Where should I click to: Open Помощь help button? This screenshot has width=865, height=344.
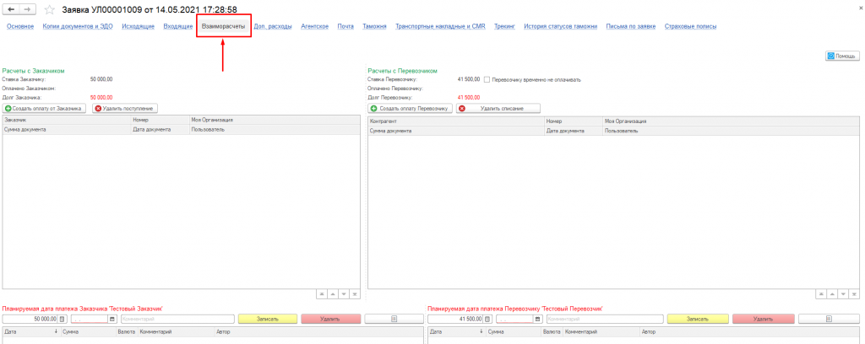(842, 56)
